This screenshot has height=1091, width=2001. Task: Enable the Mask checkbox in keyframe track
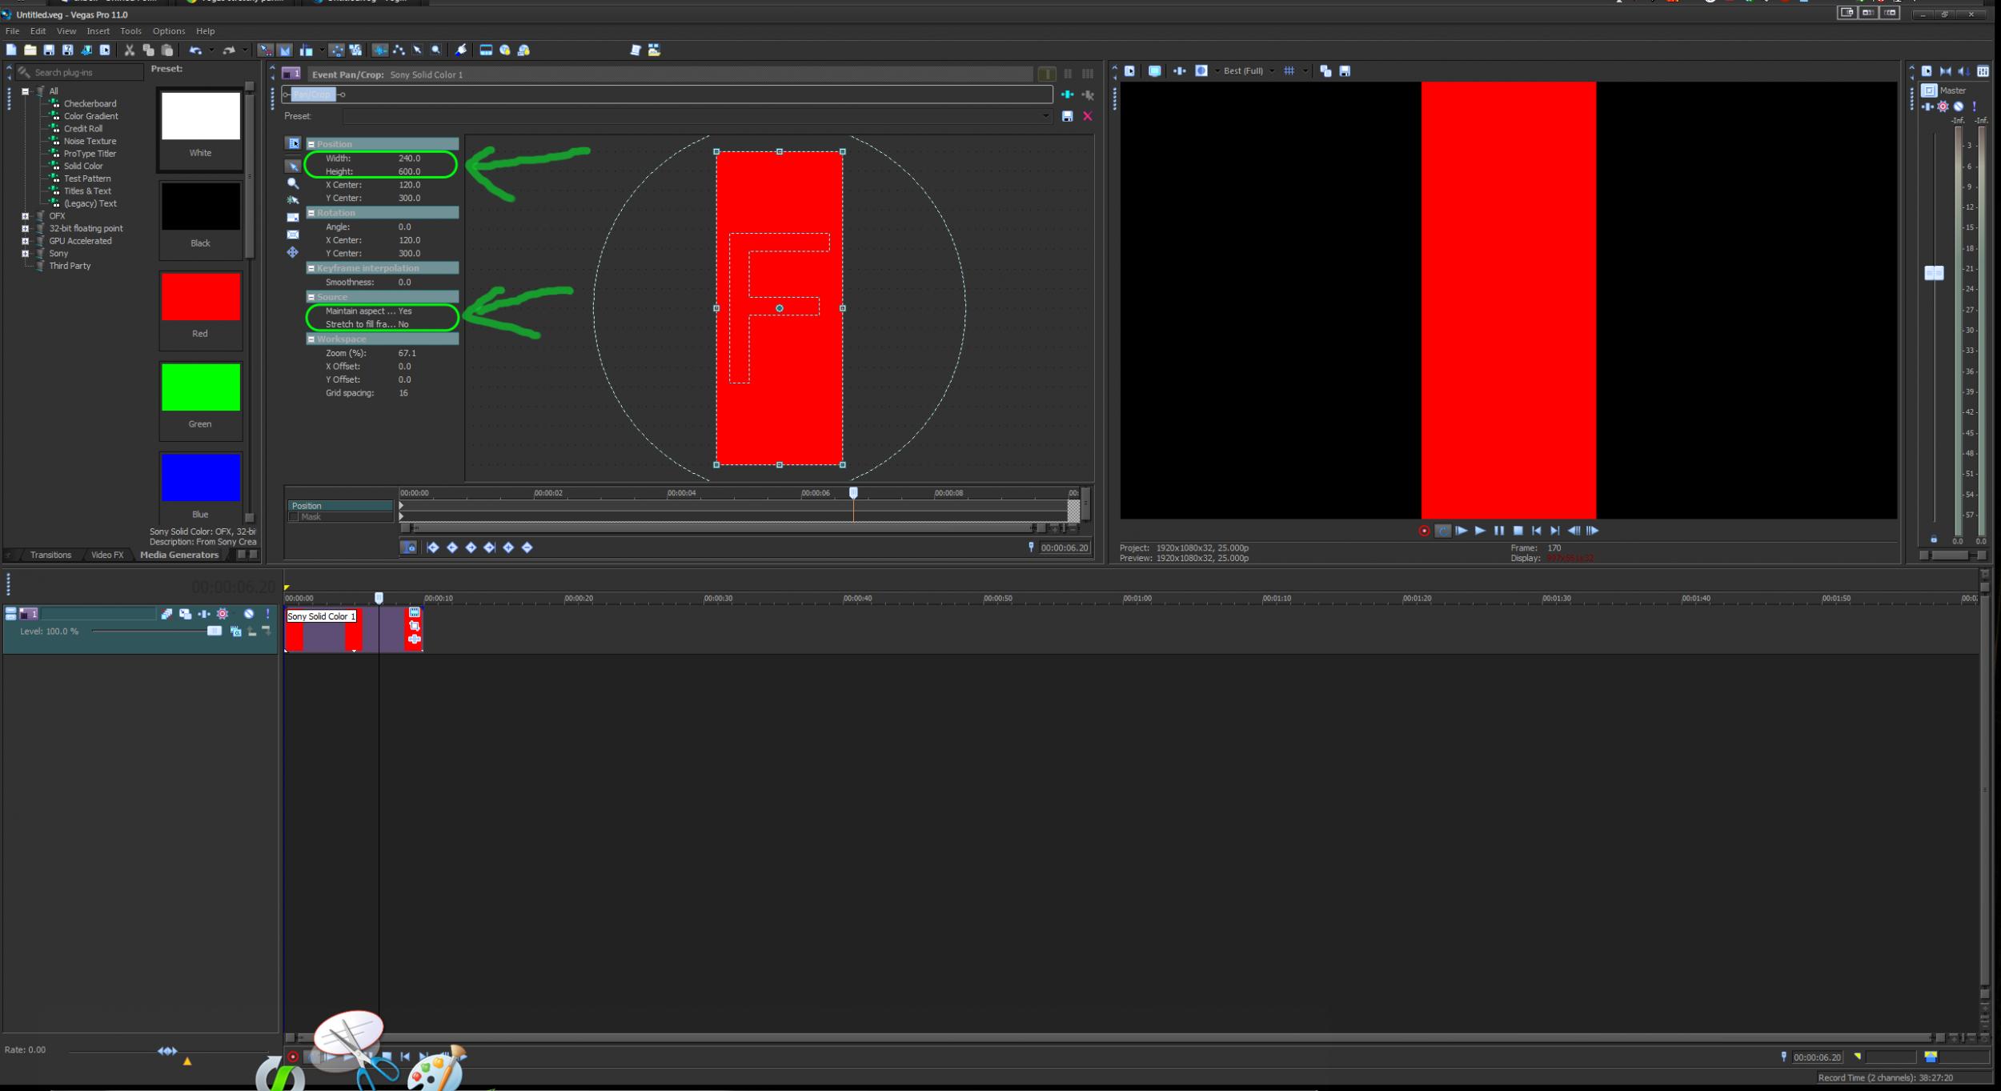coord(294,517)
